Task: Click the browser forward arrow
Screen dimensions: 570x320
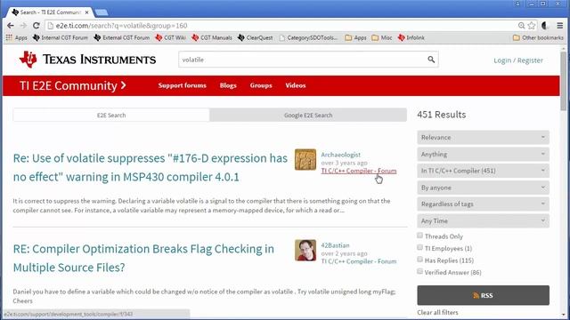Action: (x=23, y=26)
